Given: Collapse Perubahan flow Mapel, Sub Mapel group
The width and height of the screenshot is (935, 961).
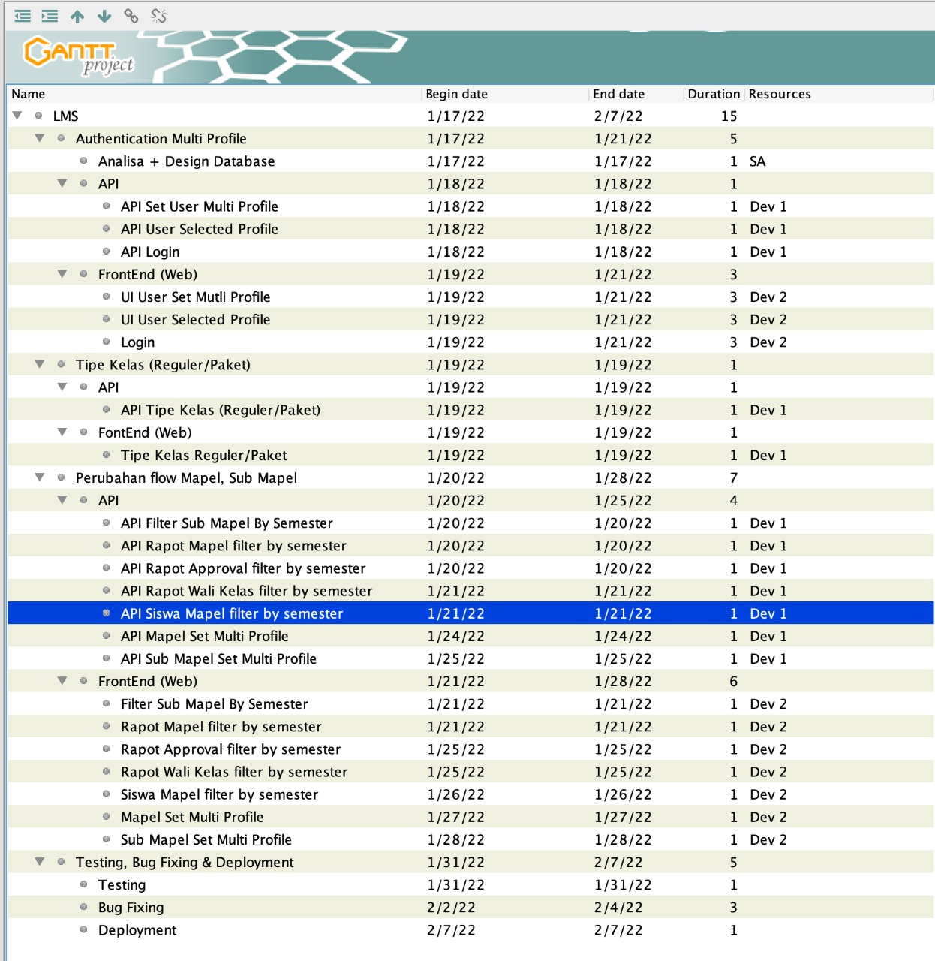Looking at the screenshot, I should 40,477.
